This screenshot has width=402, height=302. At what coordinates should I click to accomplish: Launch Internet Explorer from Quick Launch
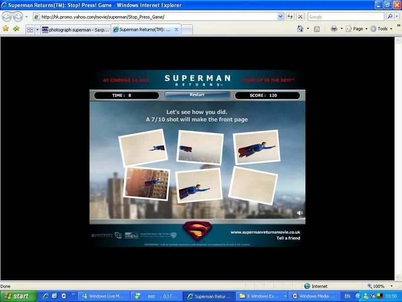point(46,296)
